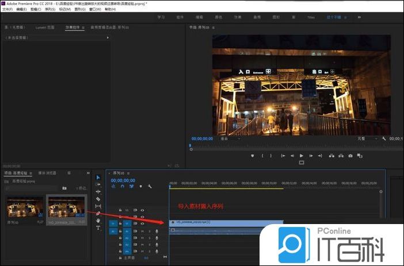Viewport: 404px width, 266px height.
Task: Select the Razor tool
Action: tap(98, 199)
